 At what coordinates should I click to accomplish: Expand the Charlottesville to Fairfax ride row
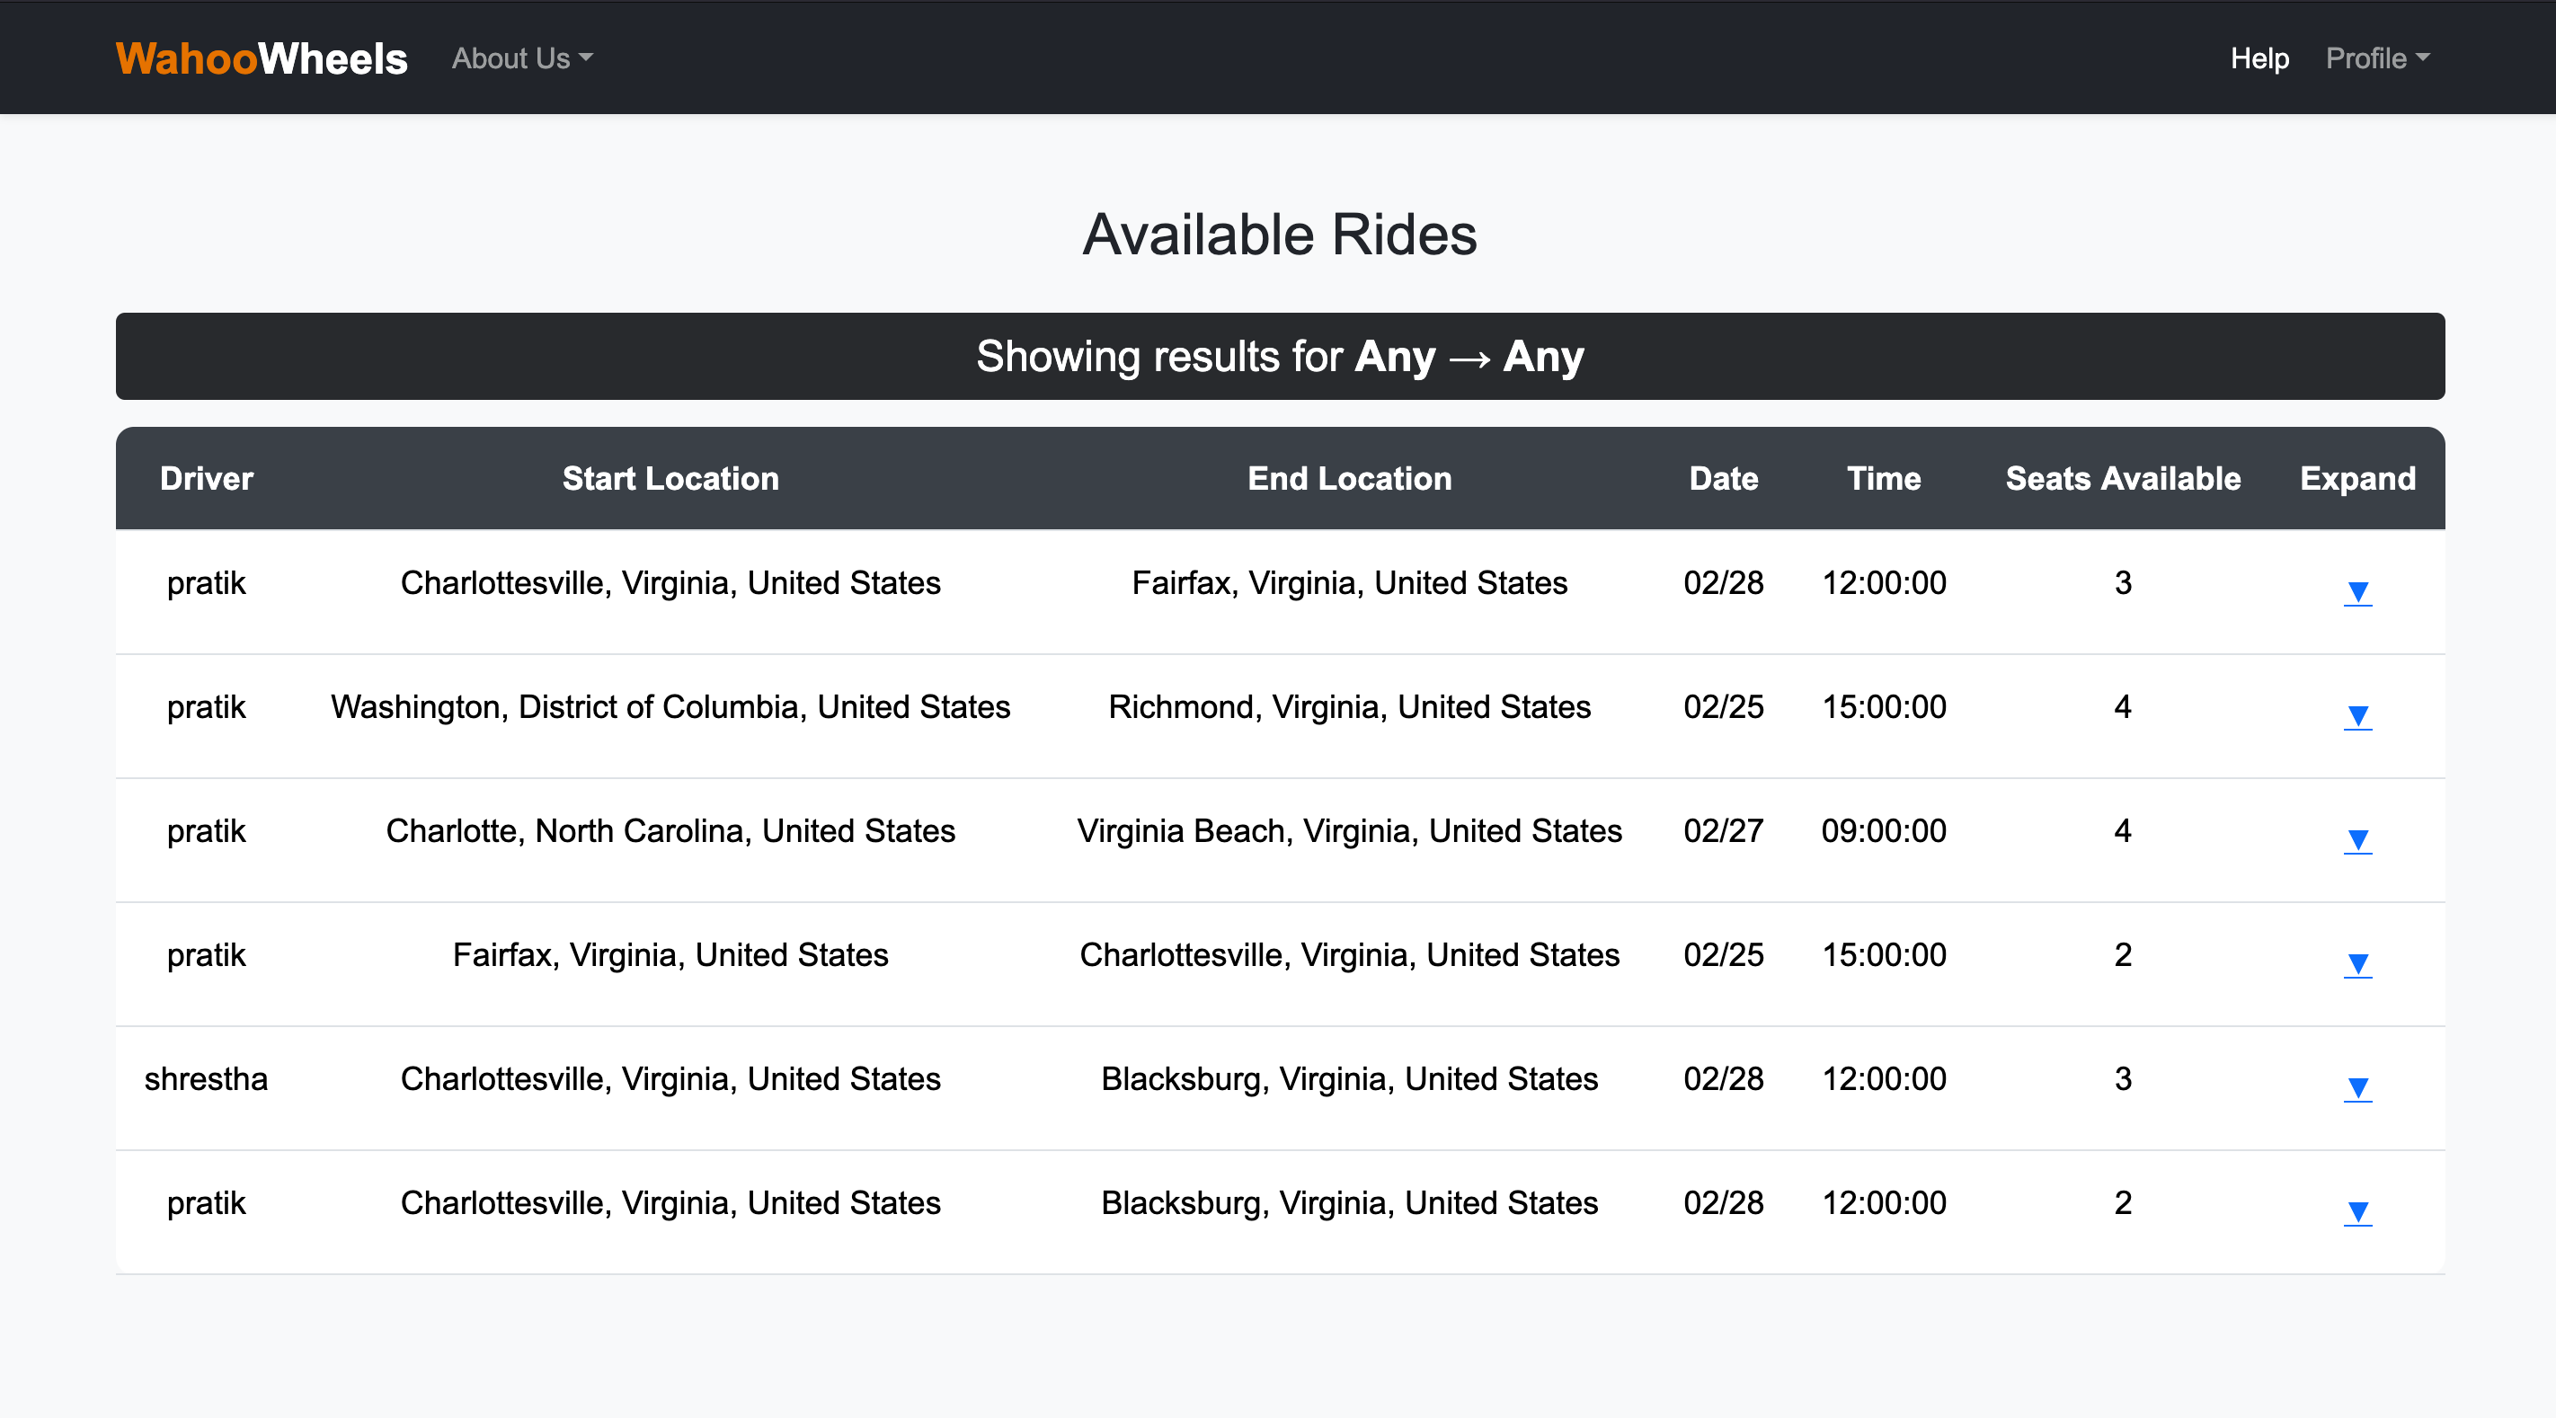tap(2357, 592)
